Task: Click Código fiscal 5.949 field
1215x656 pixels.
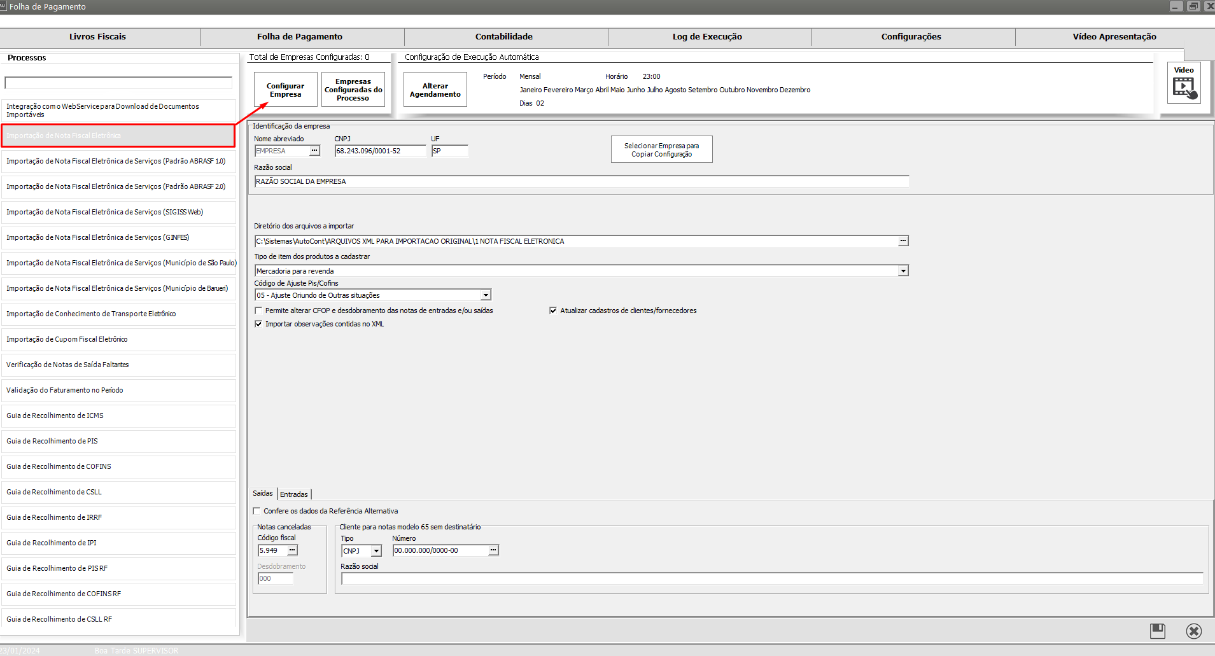Action: click(272, 550)
